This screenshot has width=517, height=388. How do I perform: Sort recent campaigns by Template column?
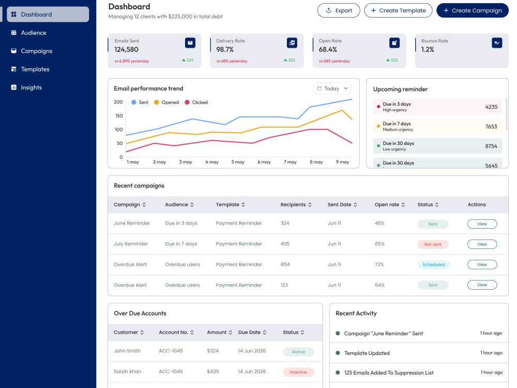click(x=244, y=204)
